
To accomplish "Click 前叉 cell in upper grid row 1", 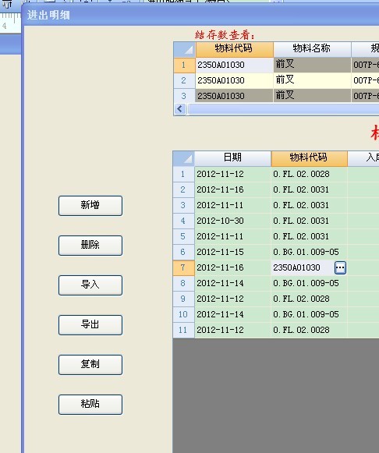I will (x=312, y=65).
